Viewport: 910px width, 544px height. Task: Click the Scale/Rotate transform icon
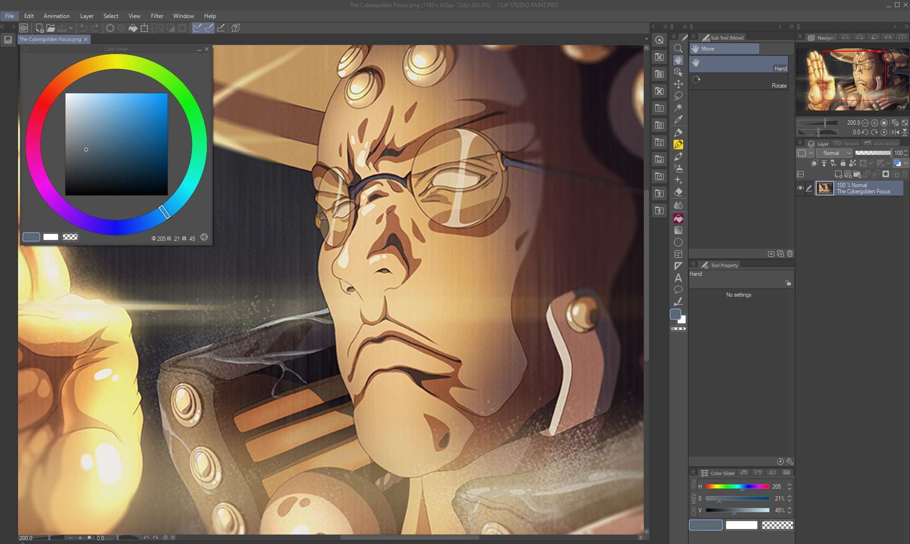click(x=144, y=28)
